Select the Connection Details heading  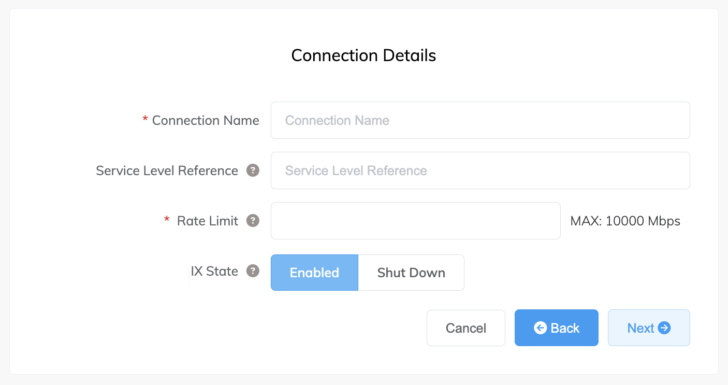click(x=363, y=55)
